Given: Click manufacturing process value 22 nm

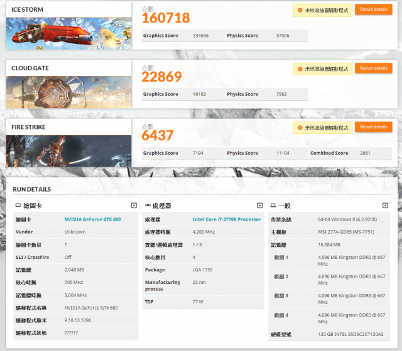Looking at the screenshot, I should 199,282.
